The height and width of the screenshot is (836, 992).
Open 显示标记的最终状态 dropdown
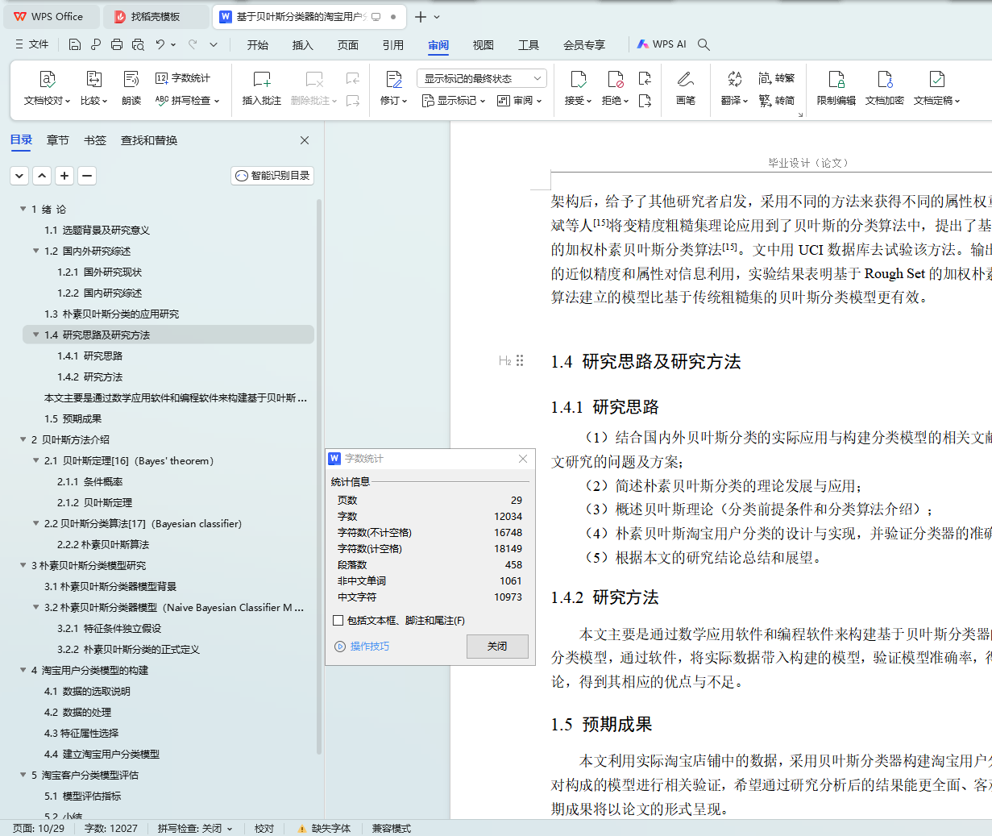click(x=482, y=78)
